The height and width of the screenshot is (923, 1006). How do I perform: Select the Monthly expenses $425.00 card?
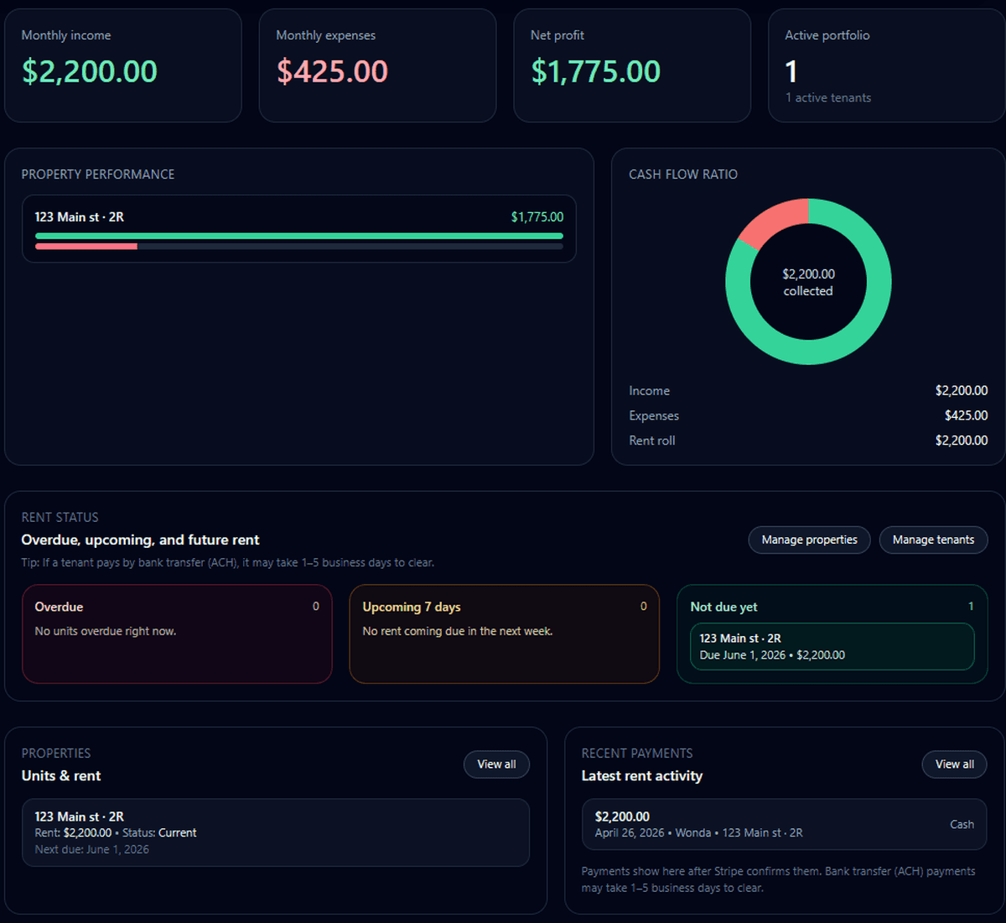point(377,65)
